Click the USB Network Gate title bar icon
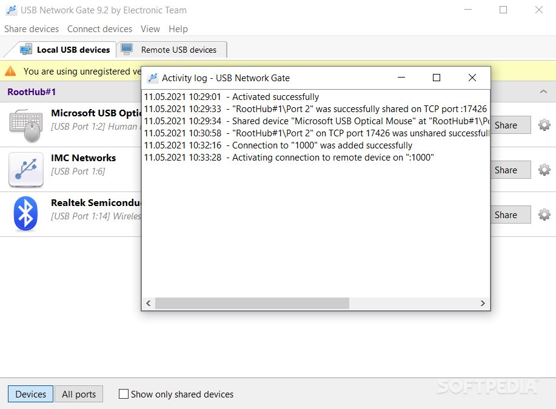 [x=12, y=10]
